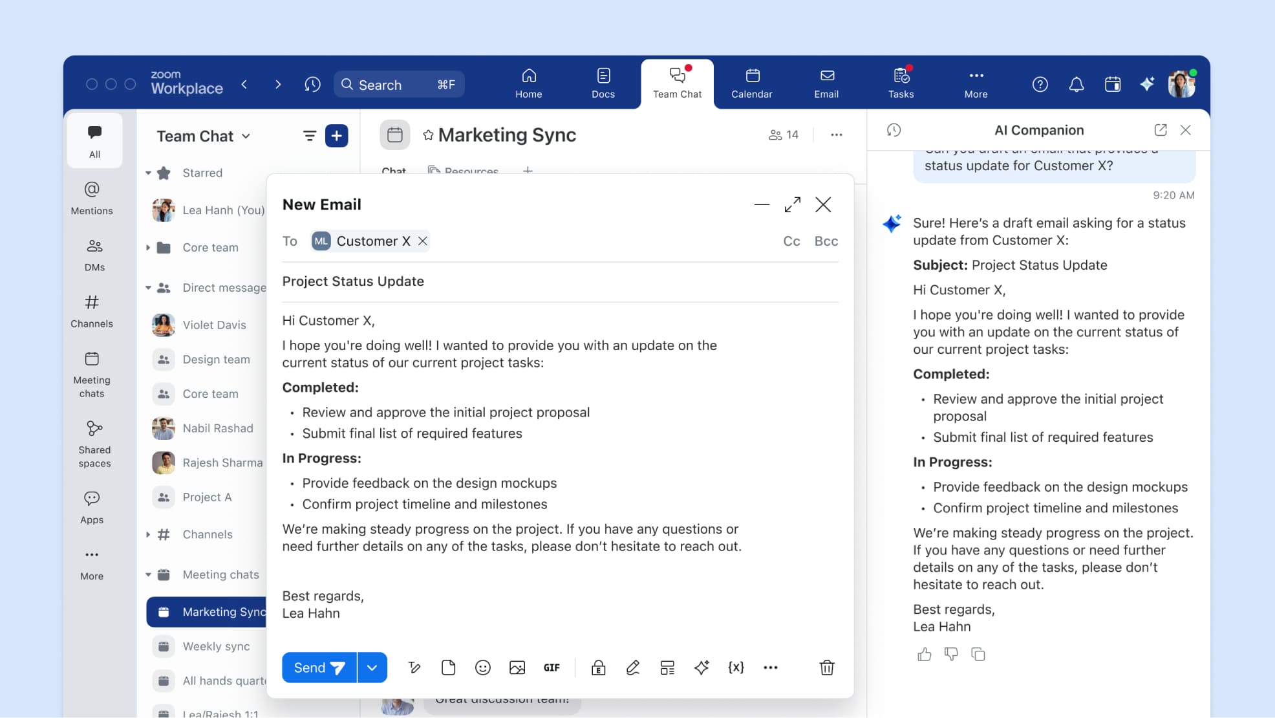Viewport: 1275px width, 718px height.
Task: Switch to the Calendar tab
Action: [x=751, y=84]
